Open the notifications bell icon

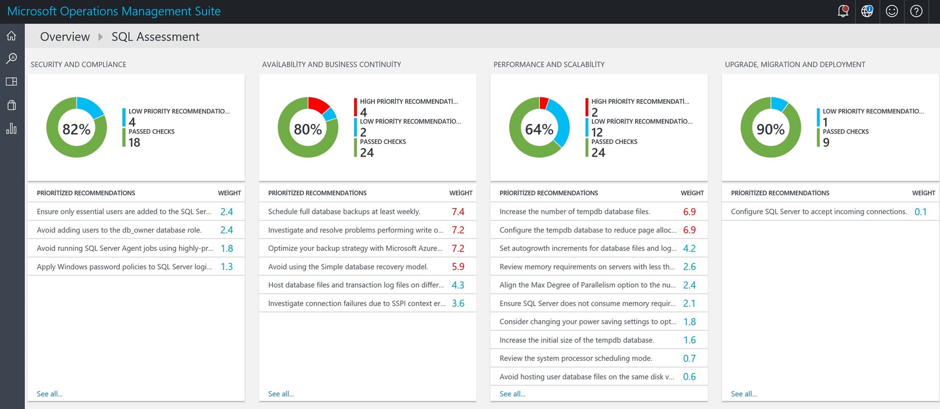click(x=843, y=11)
